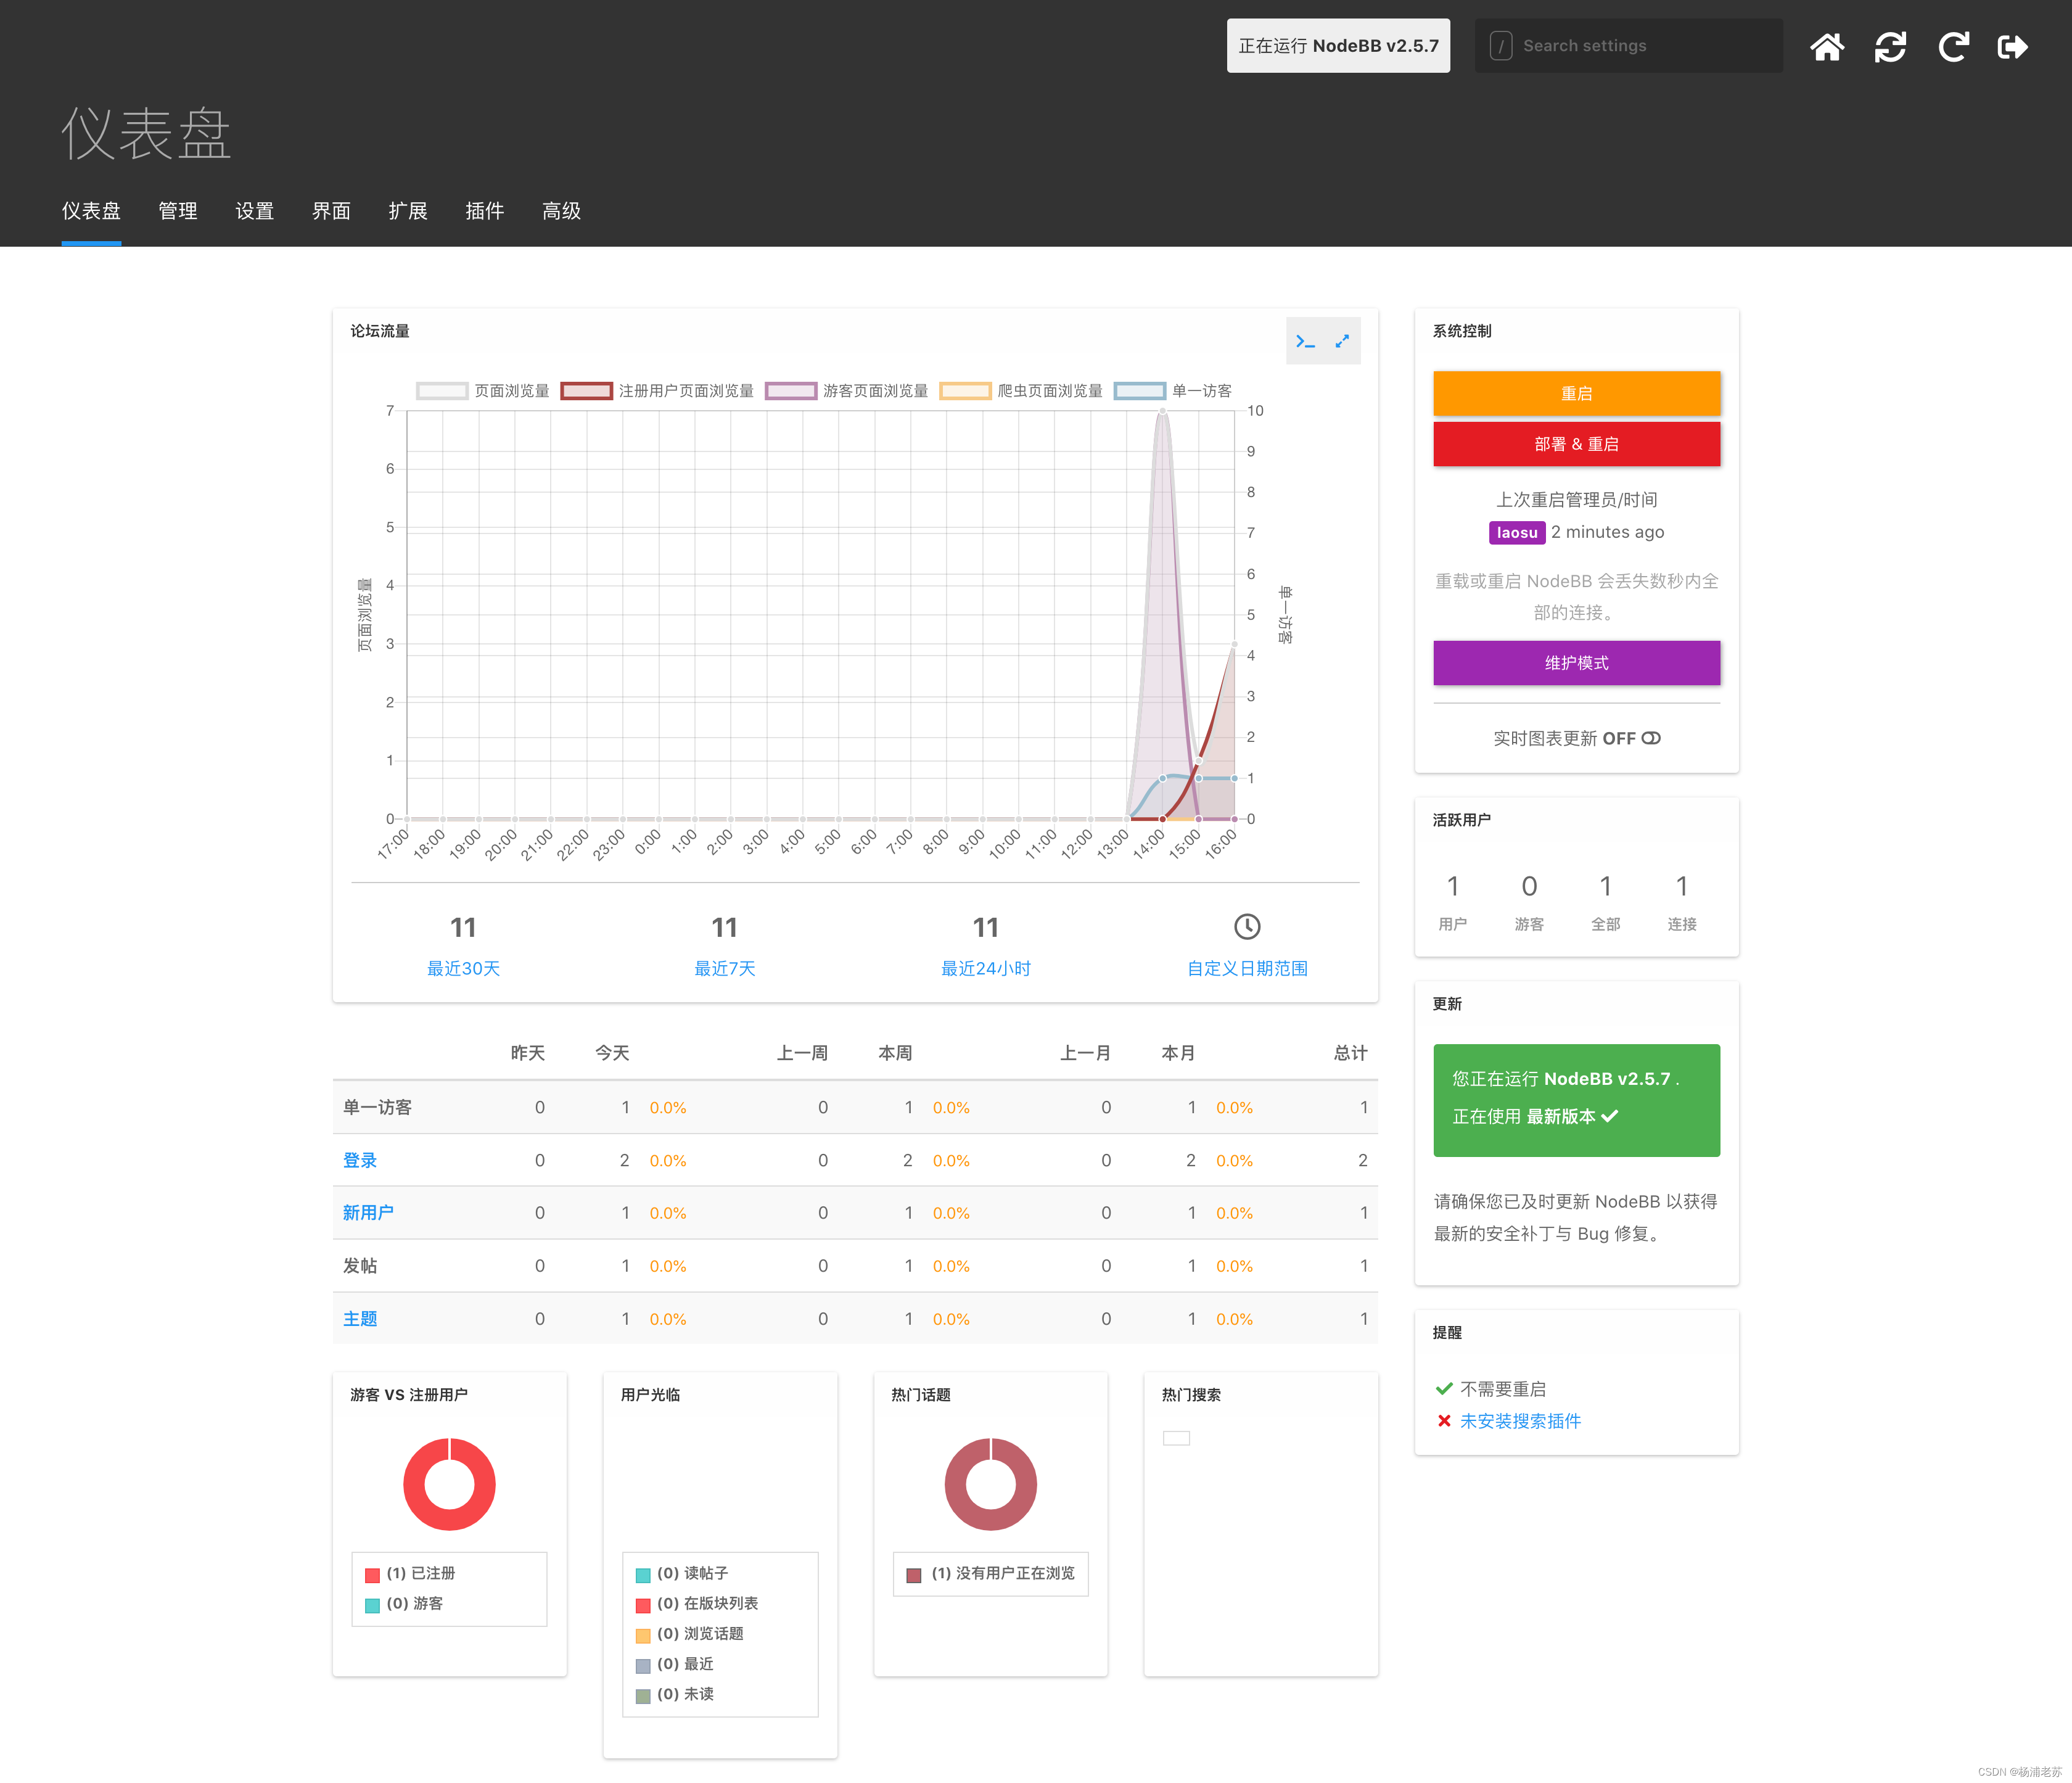
Task: Toggle (1) 没有用户正在浏览 legend item
Action: coord(990,1573)
